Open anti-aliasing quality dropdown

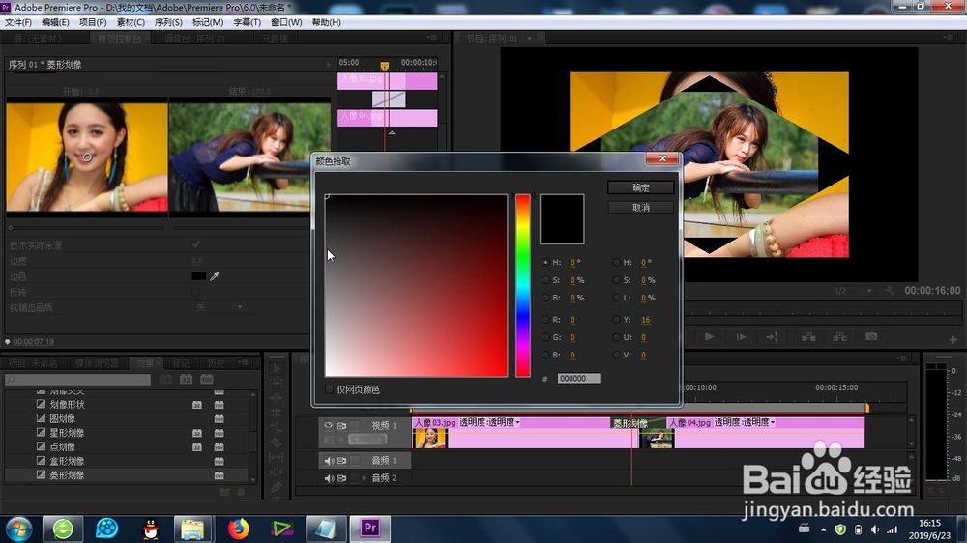(219, 307)
